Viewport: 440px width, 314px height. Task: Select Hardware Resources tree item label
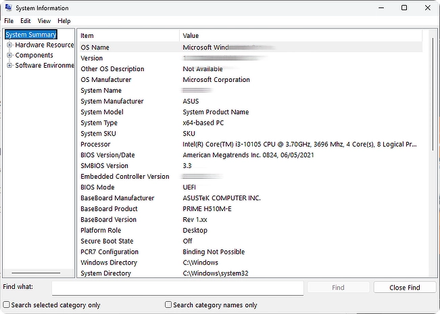(x=45, y=45)
